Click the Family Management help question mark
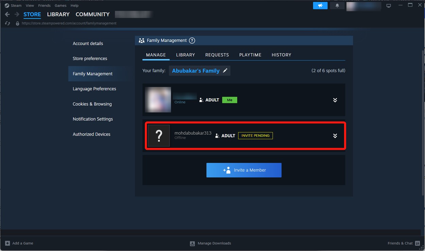 (192, 40)
